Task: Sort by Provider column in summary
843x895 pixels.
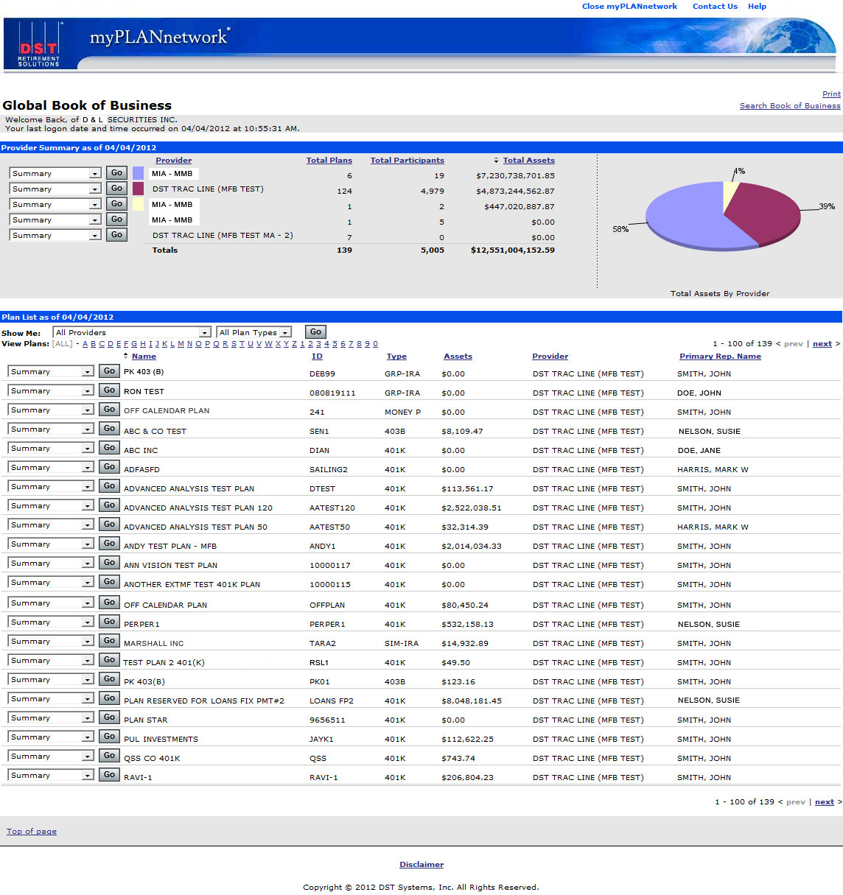Action: click(173, 161)
